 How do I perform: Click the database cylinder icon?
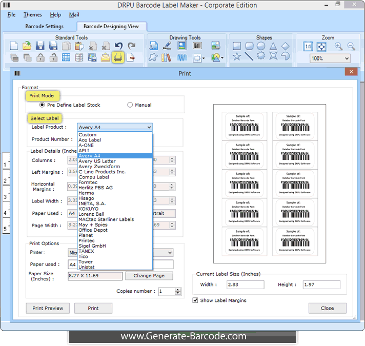(x=79, y=57)
